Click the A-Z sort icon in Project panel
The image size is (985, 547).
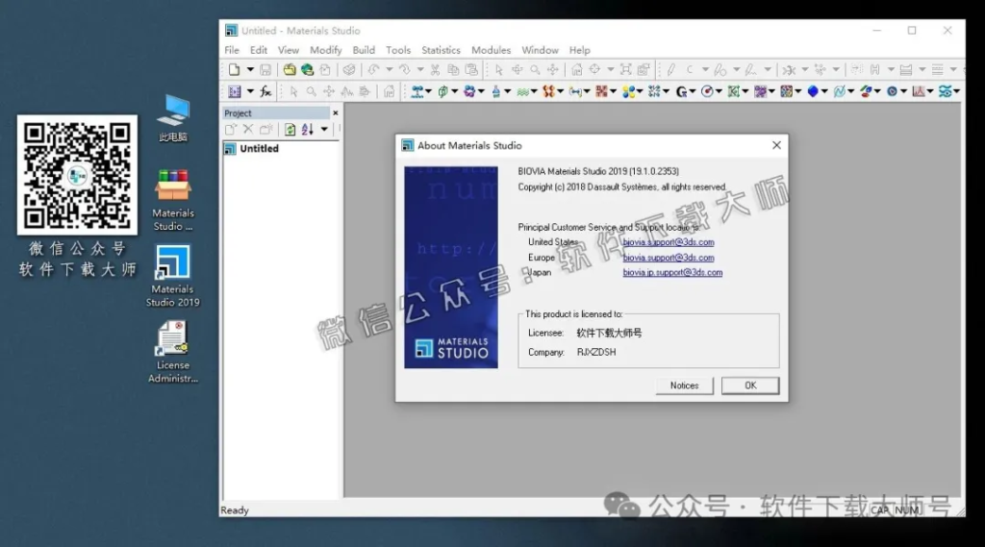tap(307, 130)
